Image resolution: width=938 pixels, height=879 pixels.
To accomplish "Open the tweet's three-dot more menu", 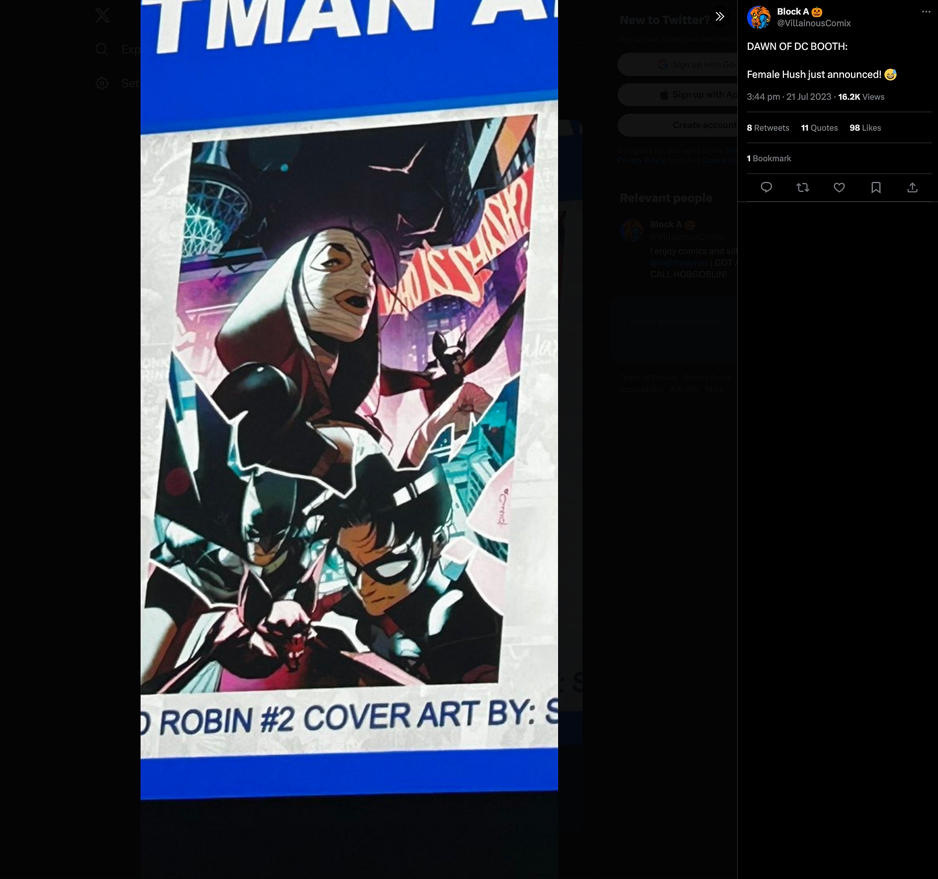I will pos(926,12).
